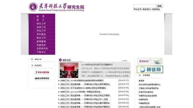Open the 天津市学位委员会 link
Viewport: 193px width, 108px height.
pyautogui.click(x=146, y=92)
